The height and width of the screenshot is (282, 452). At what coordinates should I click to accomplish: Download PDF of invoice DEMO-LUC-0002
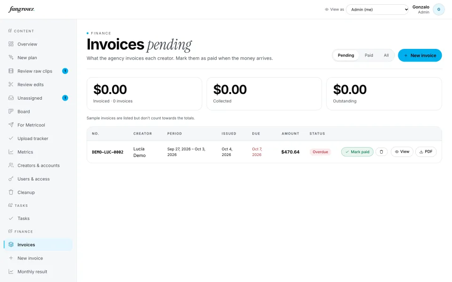click(426, 152)
